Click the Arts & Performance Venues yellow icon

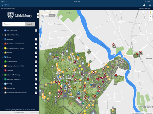(x=5, y=48)
